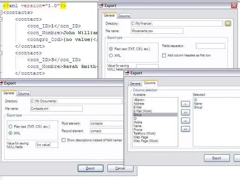Remove all columns with double left arrow
Viewport: 240px width, 180px height.
(x=185, y=129)
